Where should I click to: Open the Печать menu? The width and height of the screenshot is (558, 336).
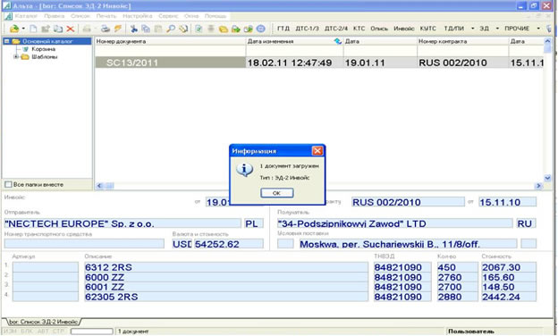[x=106, y=16]
